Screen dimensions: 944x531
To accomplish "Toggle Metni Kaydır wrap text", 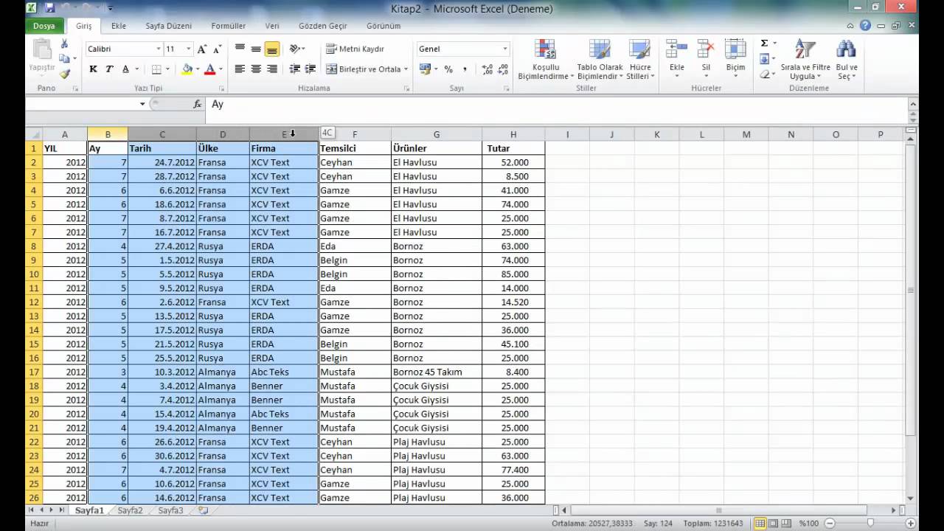I will 355,49.
